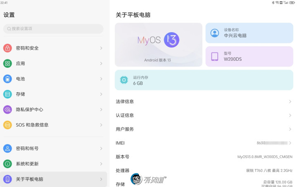The width and height of the screenshot is (297, 187).
Task: Open the red lock Password and Security icon
Action: tap(7, 48)
